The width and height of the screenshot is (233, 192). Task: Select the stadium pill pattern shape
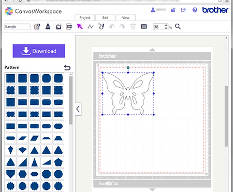click(x=10, y=138)
